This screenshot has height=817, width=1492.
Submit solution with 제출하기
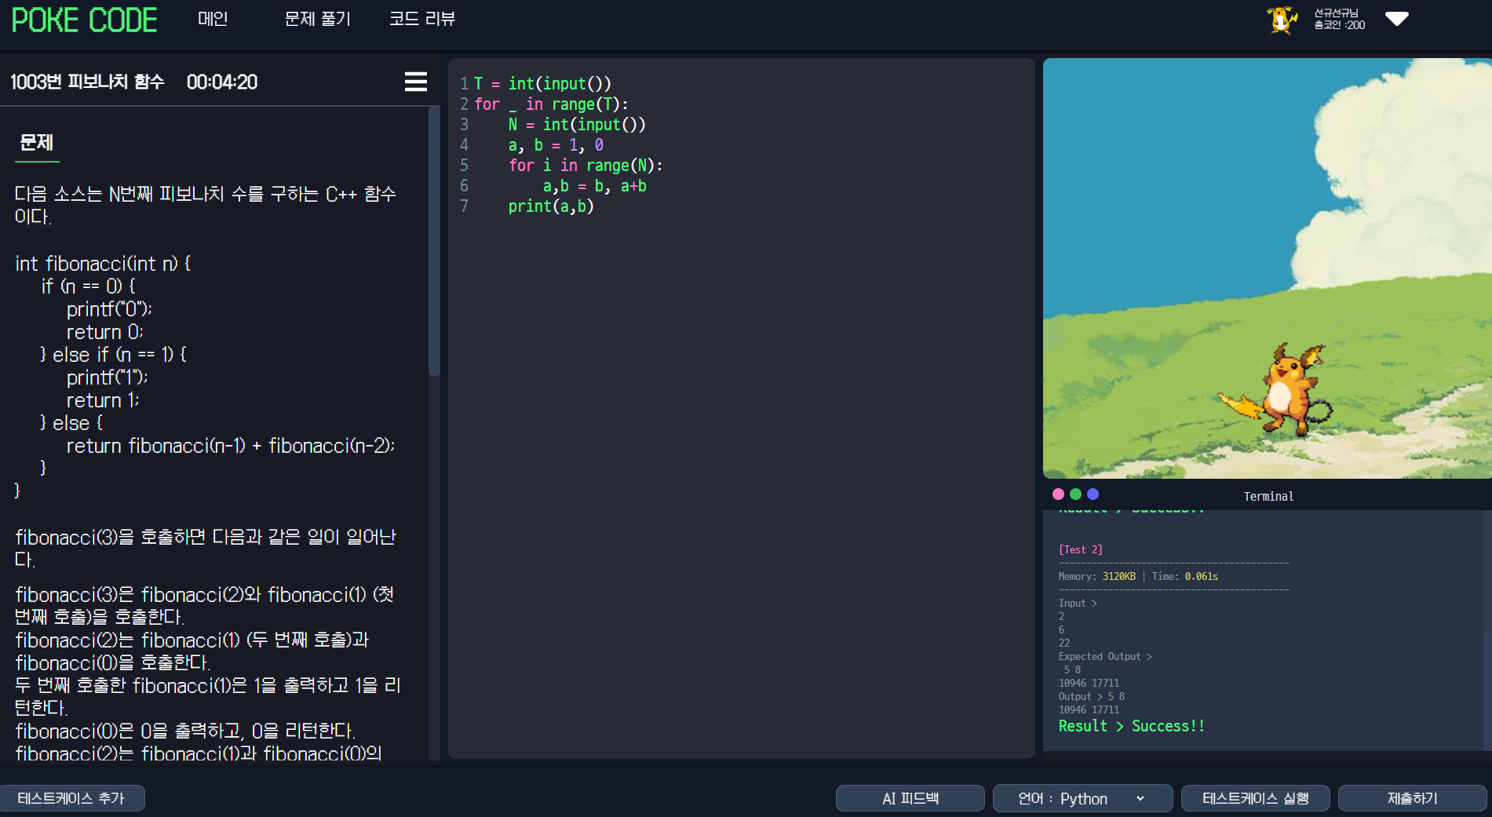[x=1413, y=798]
